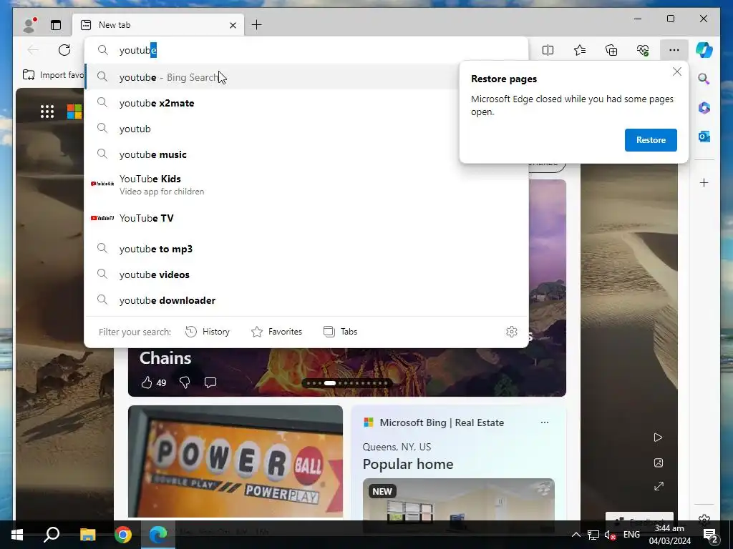Close the New tab

[x=233, y=25]
